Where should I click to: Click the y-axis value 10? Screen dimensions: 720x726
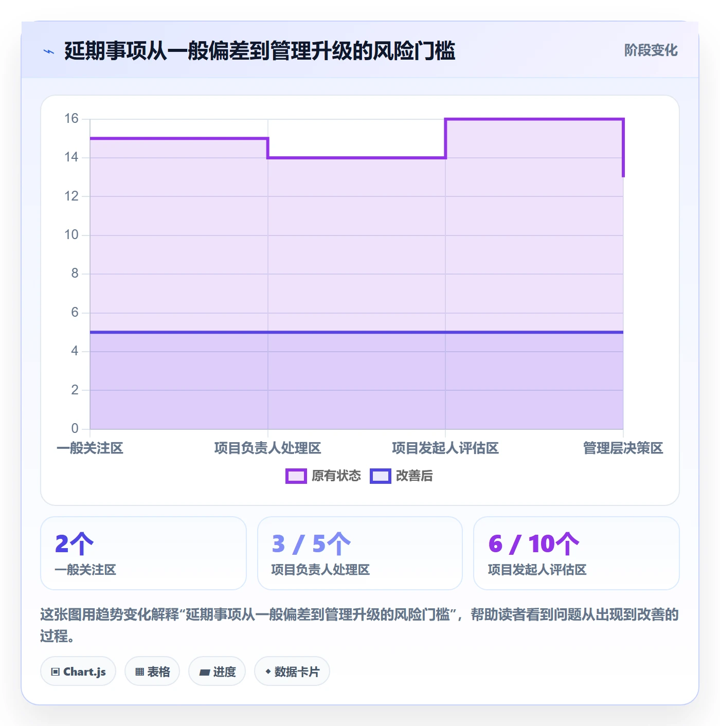(x=71, y=235)
